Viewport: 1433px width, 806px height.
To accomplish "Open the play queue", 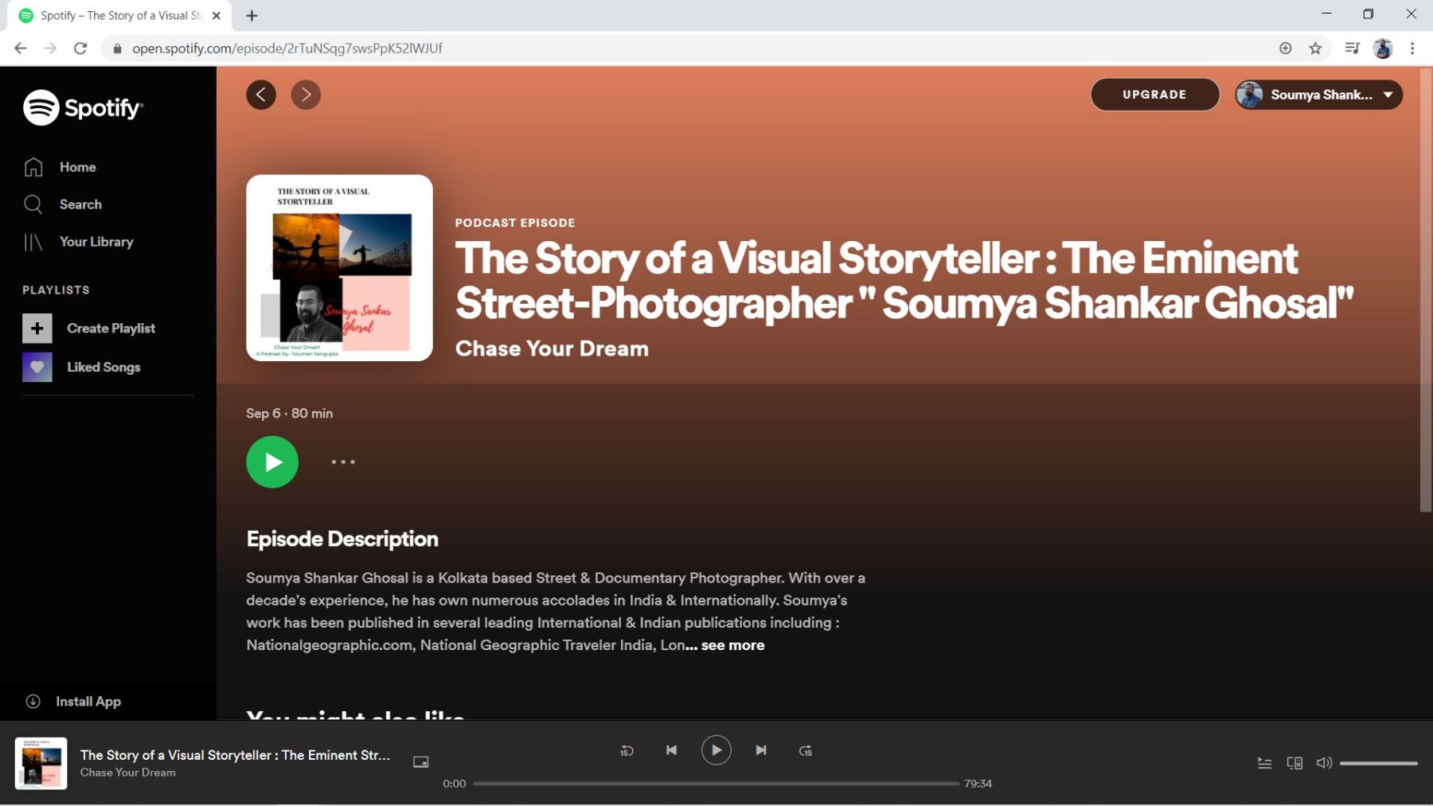I will point(1264,763).
